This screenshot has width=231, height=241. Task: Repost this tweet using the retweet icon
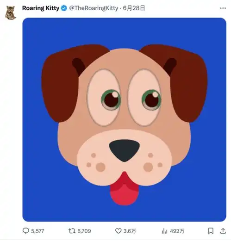pyautogui.click(x=72, y=231)
